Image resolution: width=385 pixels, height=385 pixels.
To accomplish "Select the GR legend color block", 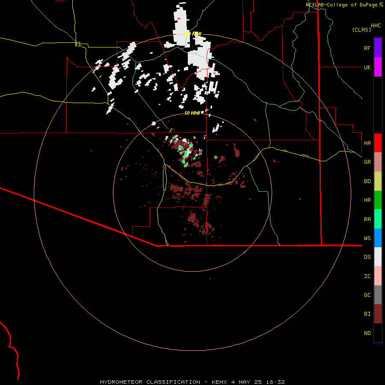I will 378,162.
